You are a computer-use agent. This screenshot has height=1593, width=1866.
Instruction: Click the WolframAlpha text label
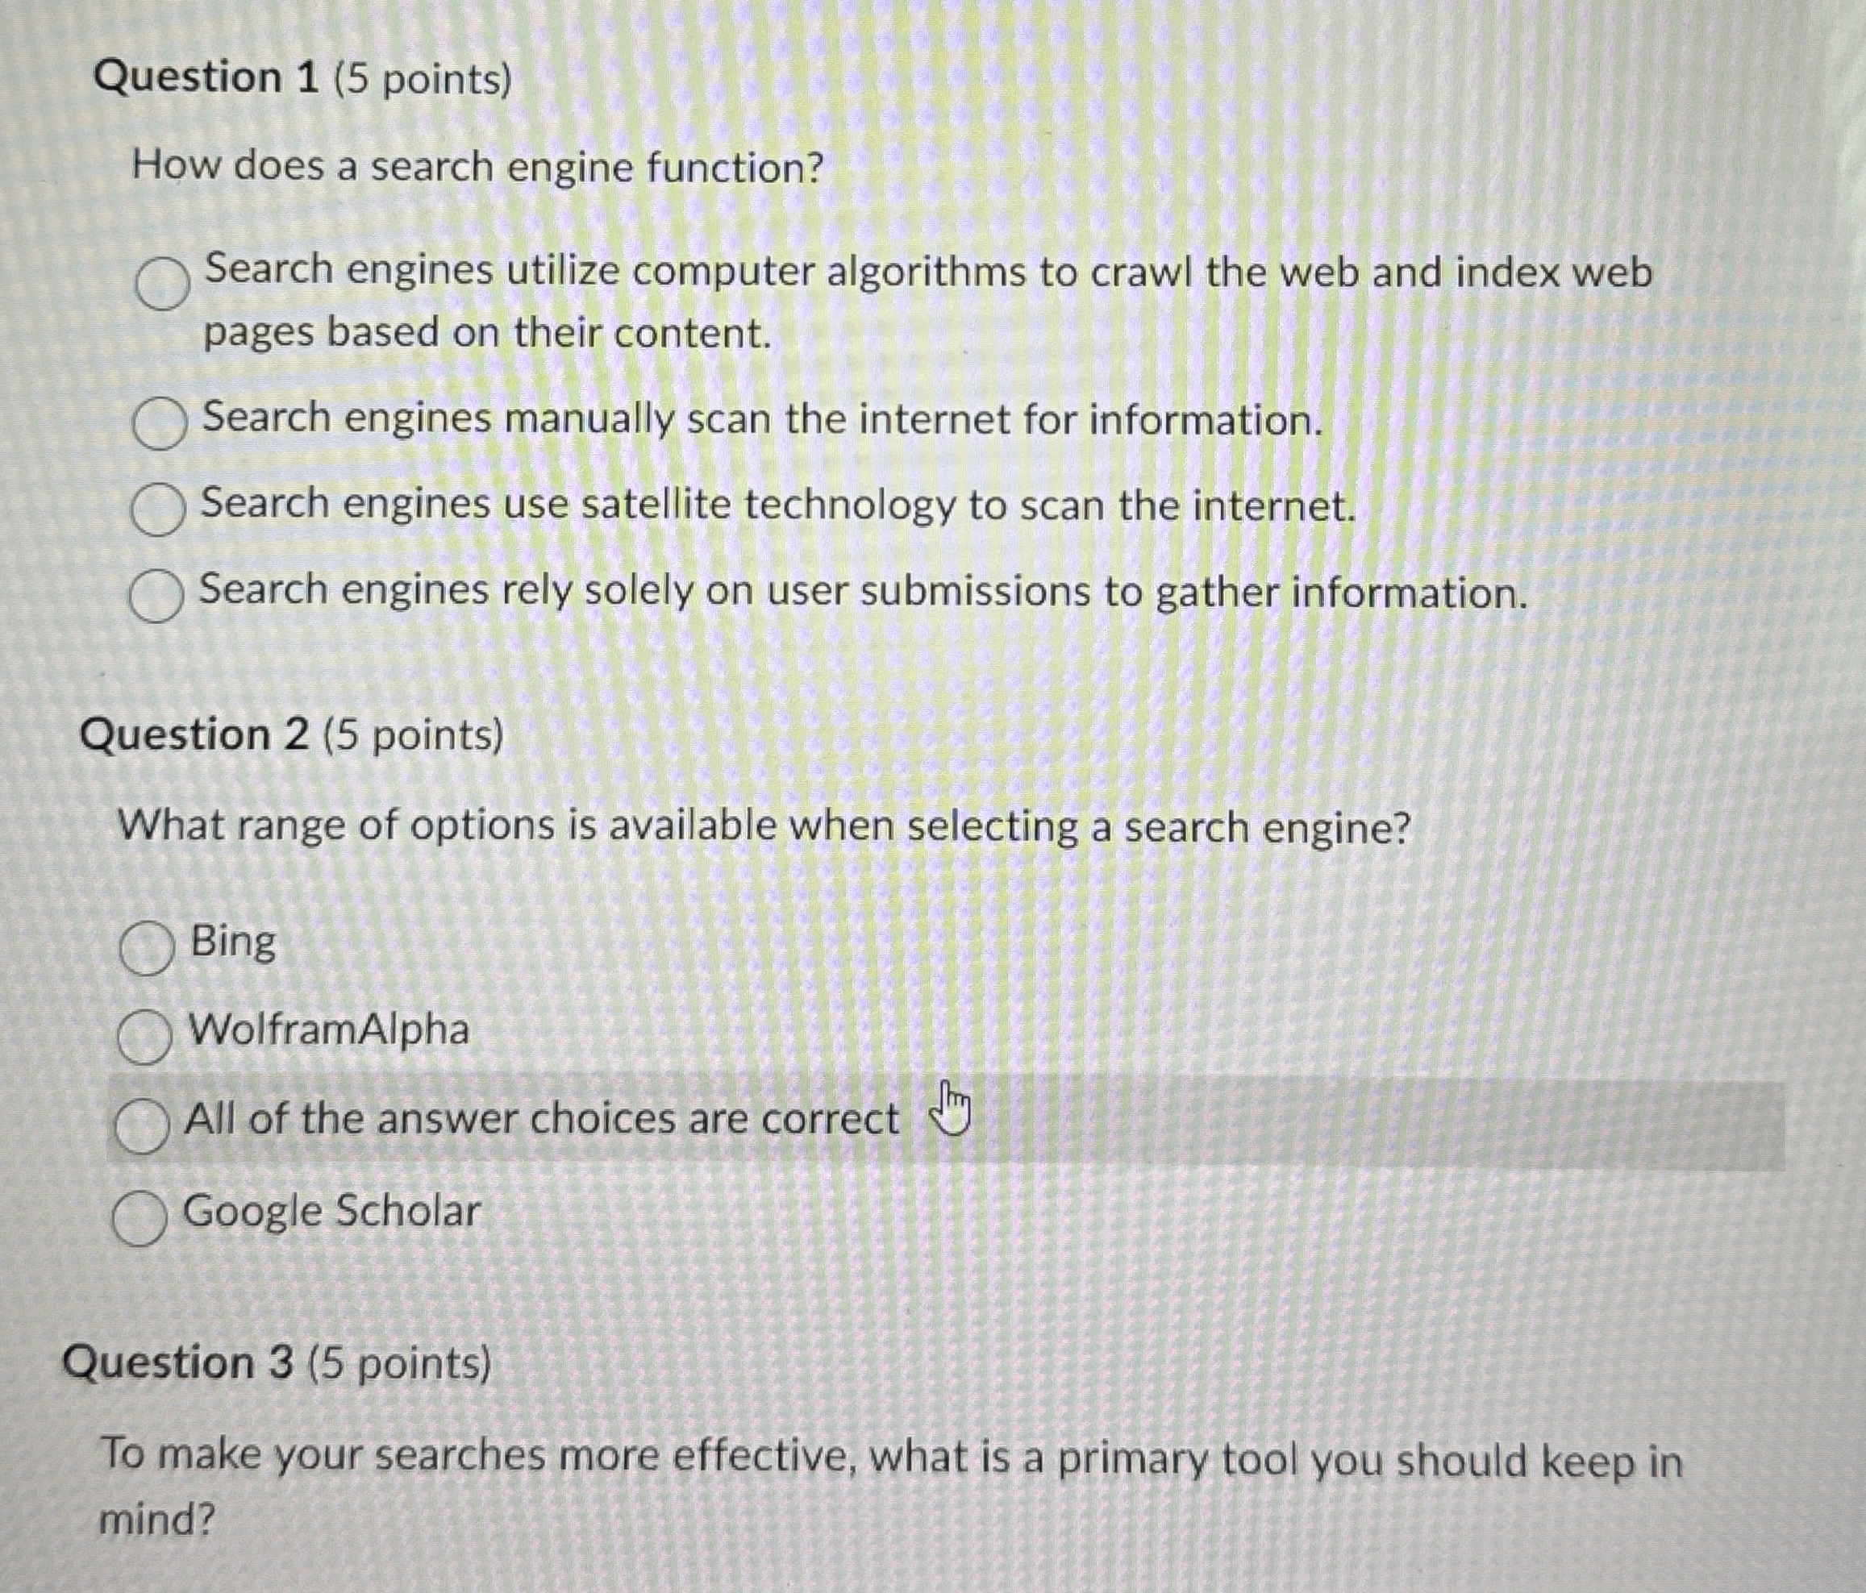329,1032
